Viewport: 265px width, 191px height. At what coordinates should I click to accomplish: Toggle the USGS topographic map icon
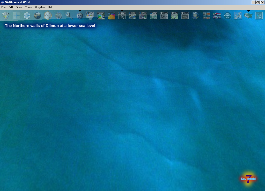(x=175, y=16)
